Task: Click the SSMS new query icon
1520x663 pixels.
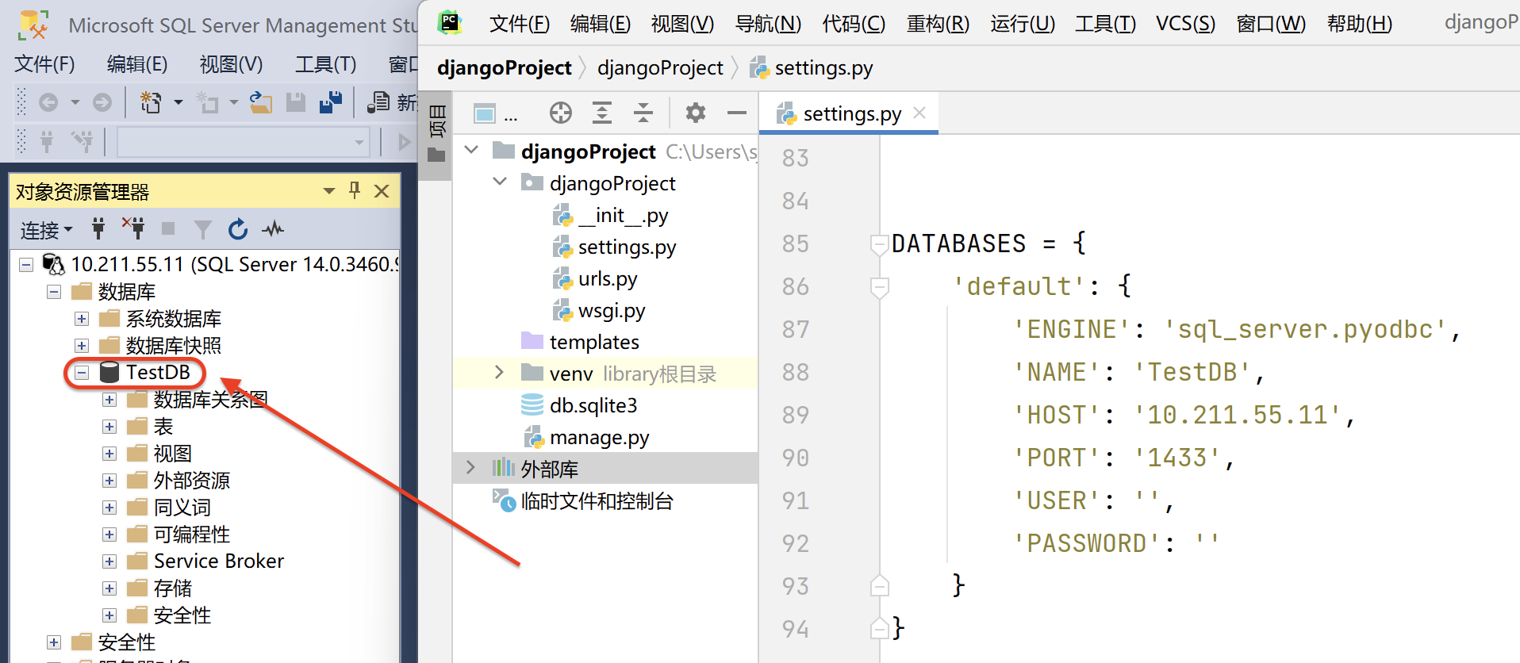Action: [x=379, y=102]
